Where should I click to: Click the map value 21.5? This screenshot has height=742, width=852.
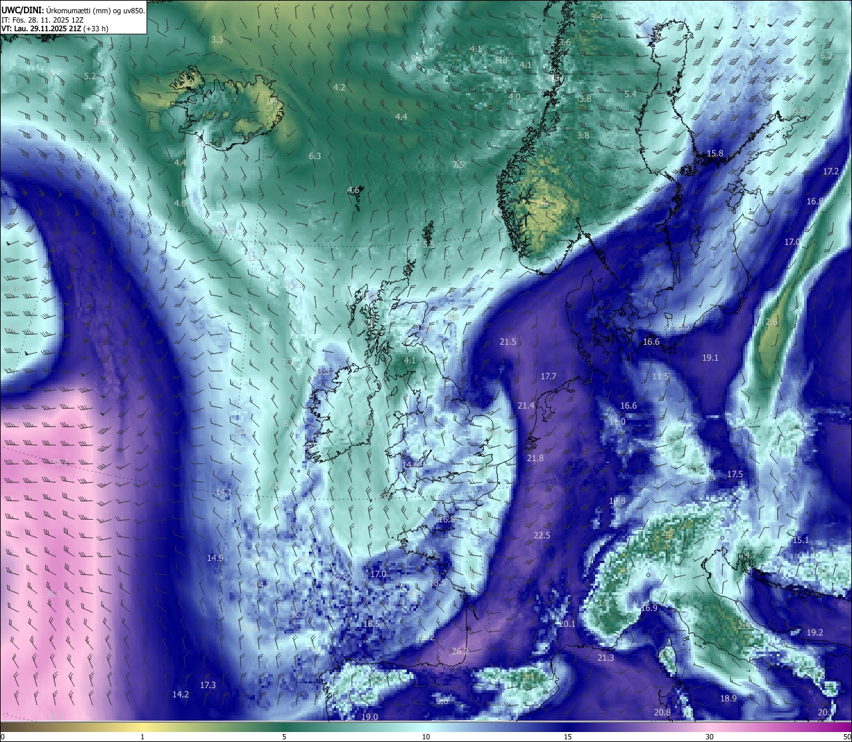point(508,342)
